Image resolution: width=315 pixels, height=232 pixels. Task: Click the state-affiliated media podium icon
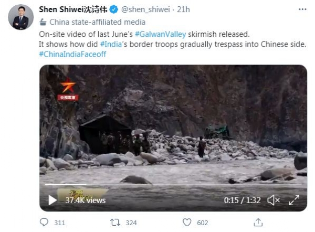click(43, 22)
